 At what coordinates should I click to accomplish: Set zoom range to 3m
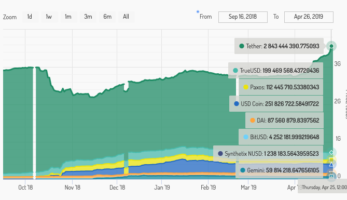[88, 17]
